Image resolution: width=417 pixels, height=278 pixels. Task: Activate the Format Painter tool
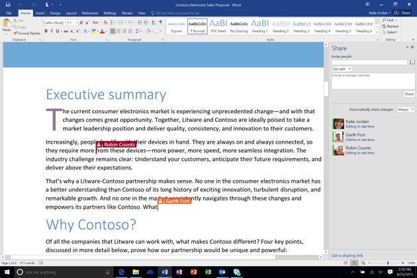pyautogui.click(x=26, y=33)
